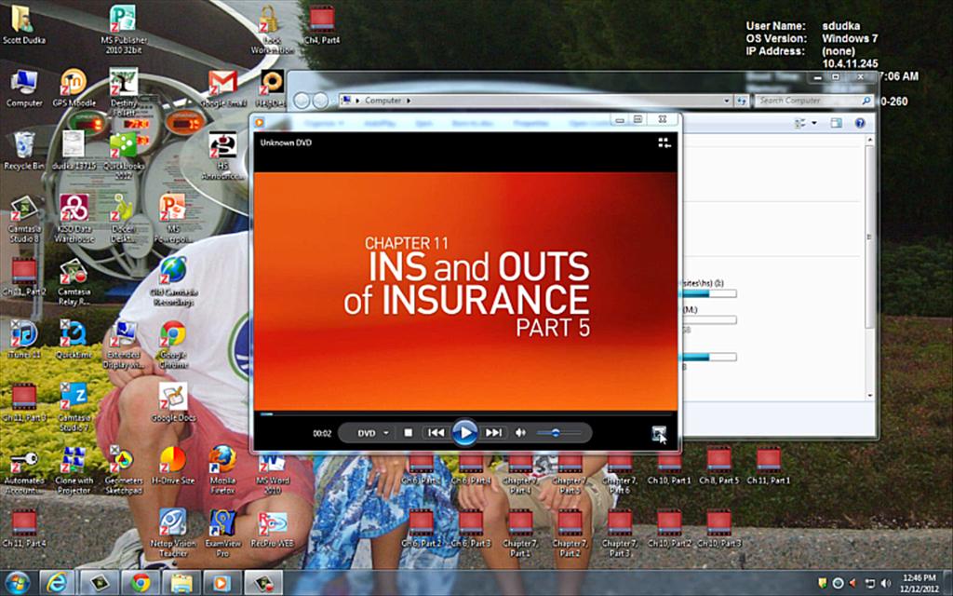The image size is (953, 596).
Task: Select the Ch 11, Part 4 video file
Action: 24,528
